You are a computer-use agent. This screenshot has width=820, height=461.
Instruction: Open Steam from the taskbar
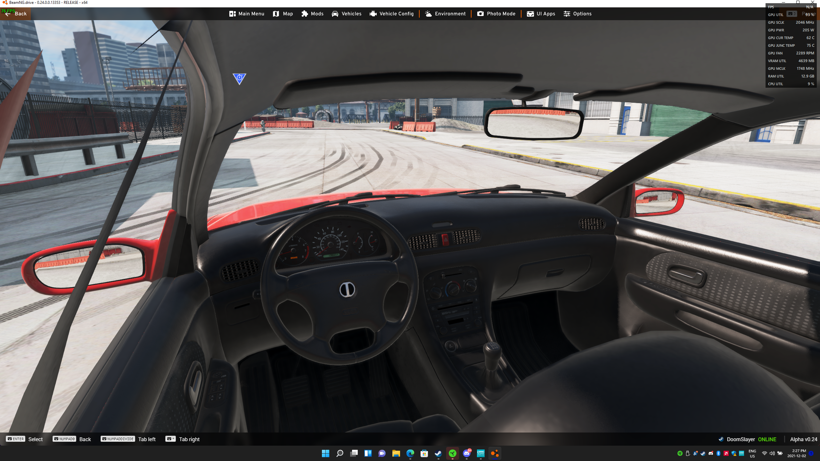[439, 453]
